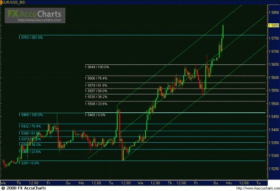Select the 1.5300 price axis label
This screenshot has width=280, height=191.
pyautogui.click(x=274, y=156)
